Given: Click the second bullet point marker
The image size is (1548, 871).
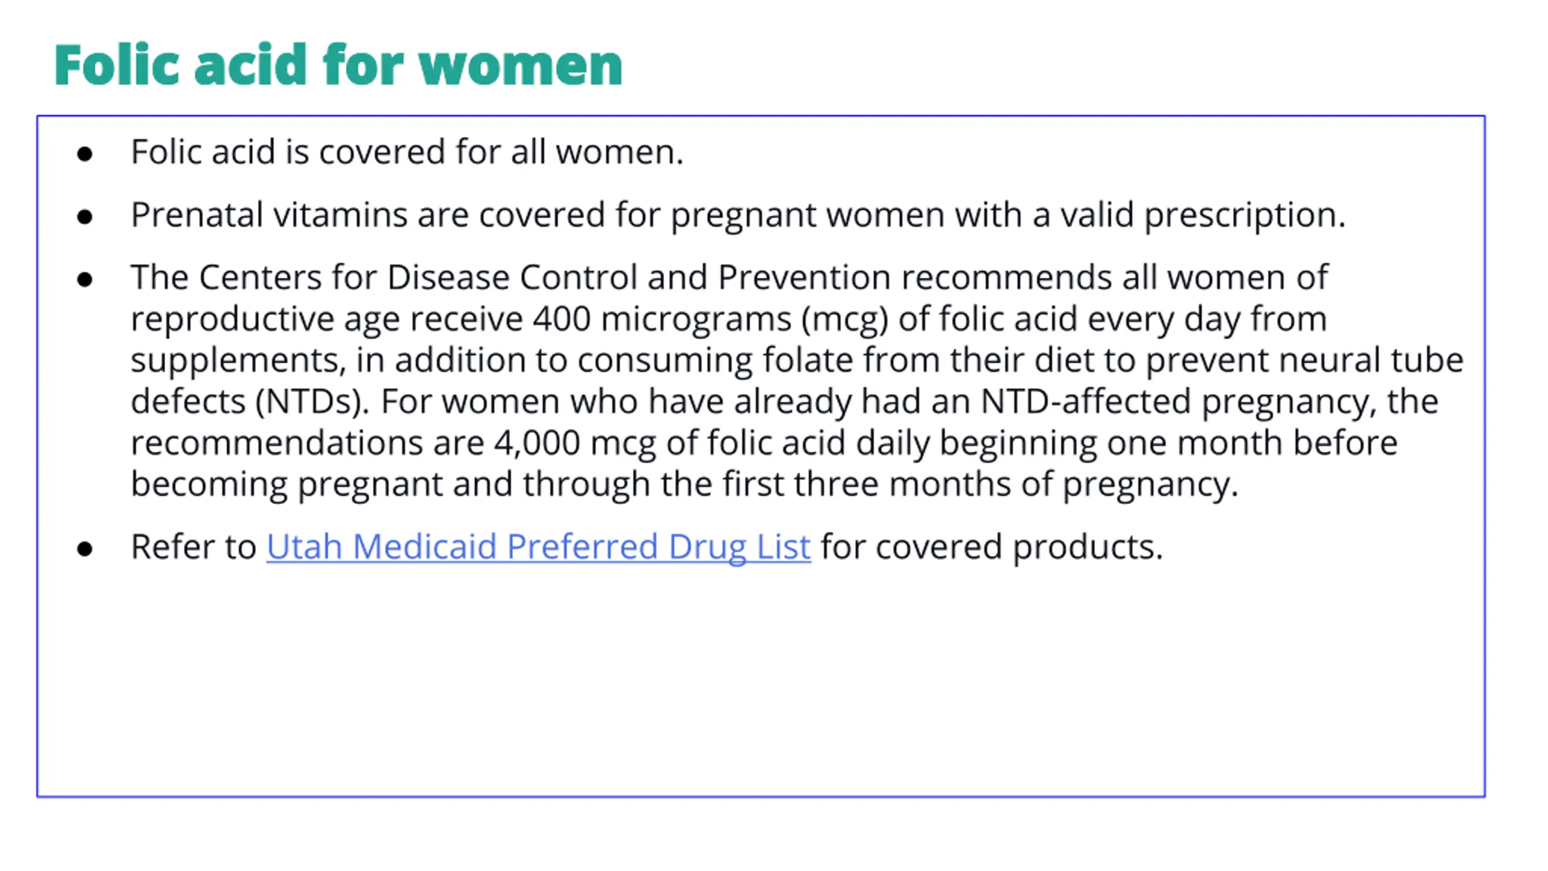Looking at the screenshot, I should click(85, 217).
